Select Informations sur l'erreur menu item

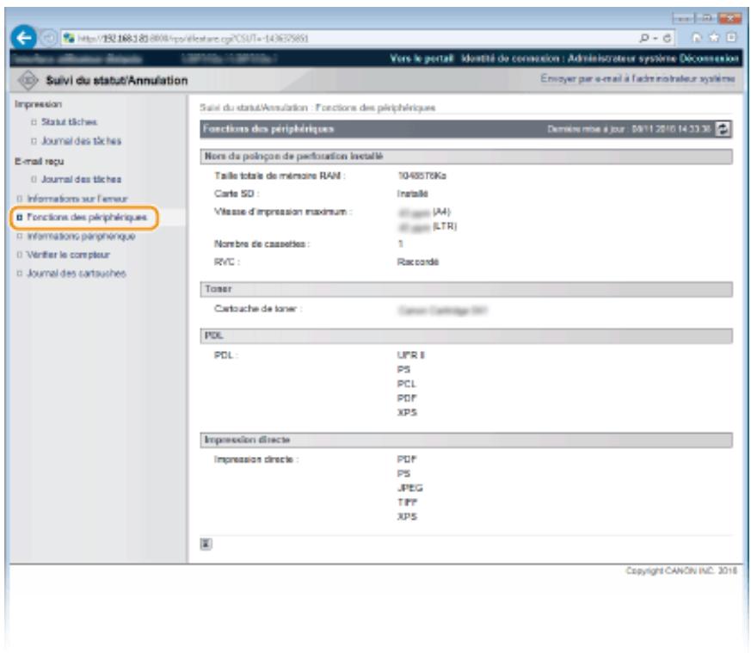coord(77,199)
